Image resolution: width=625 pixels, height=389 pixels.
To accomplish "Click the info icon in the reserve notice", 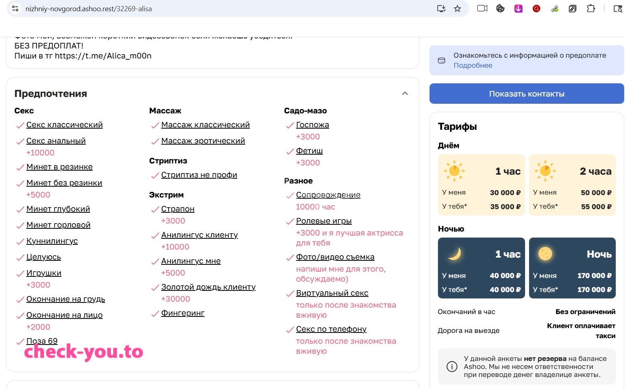I will 452,367.
